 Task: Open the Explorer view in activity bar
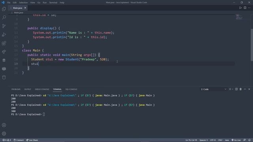(4, 9)
